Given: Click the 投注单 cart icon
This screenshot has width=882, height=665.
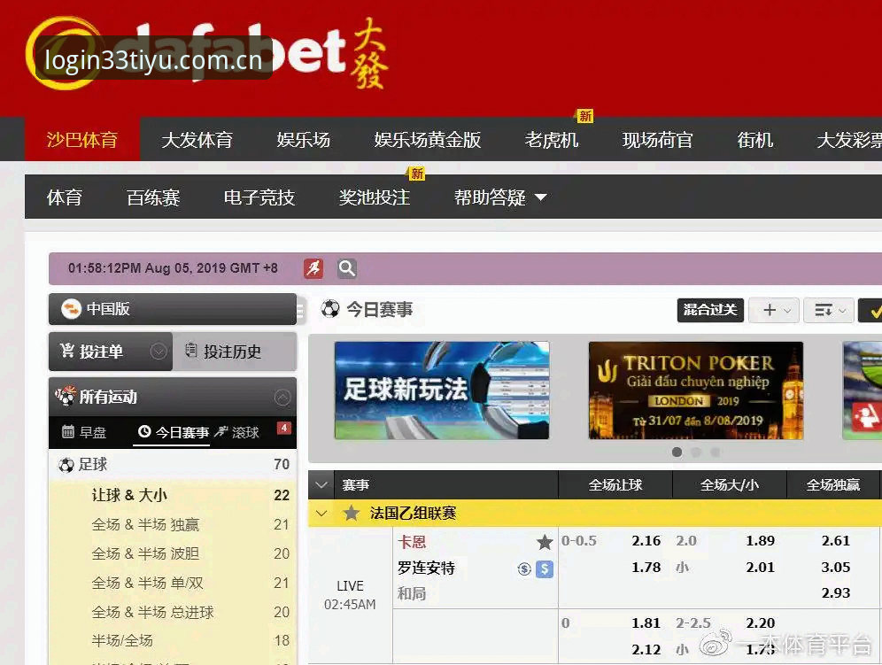Looking at the screenshot, I should click(x=67, y=351).
